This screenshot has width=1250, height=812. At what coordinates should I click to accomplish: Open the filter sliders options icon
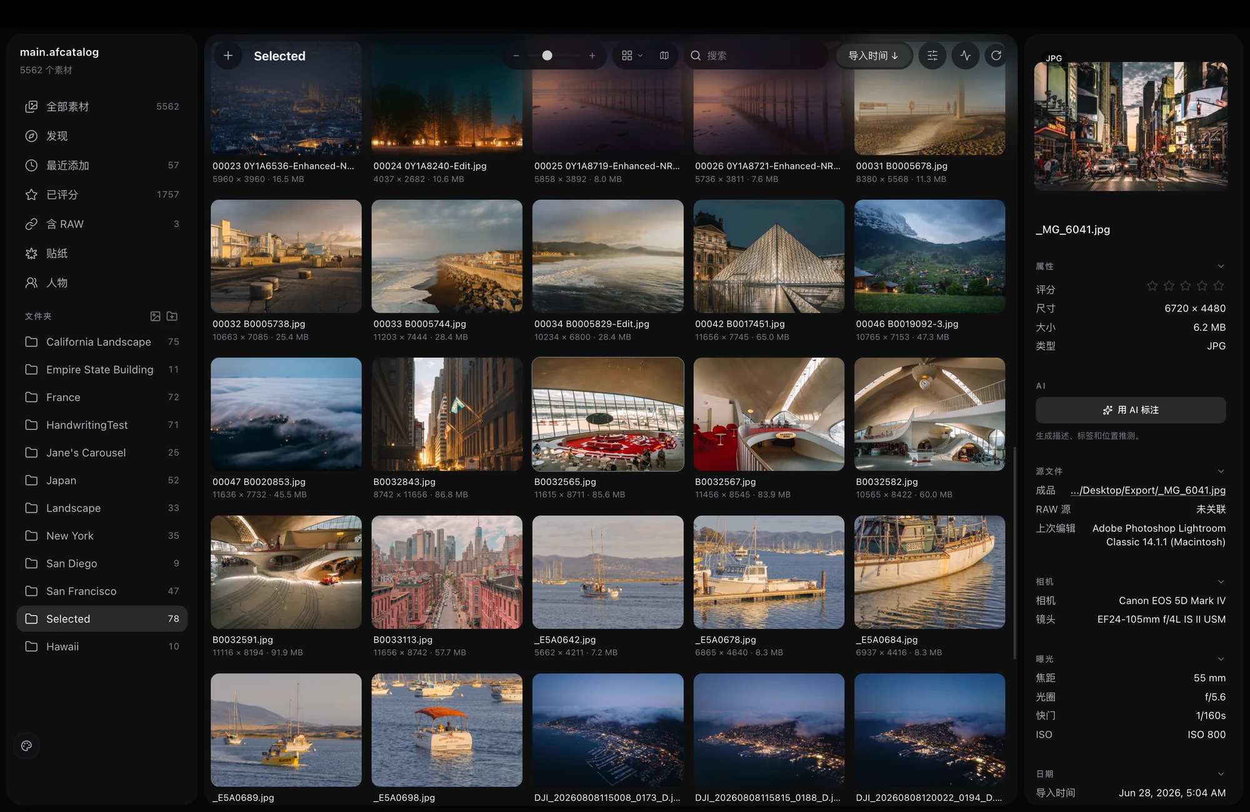click(932, 56)
